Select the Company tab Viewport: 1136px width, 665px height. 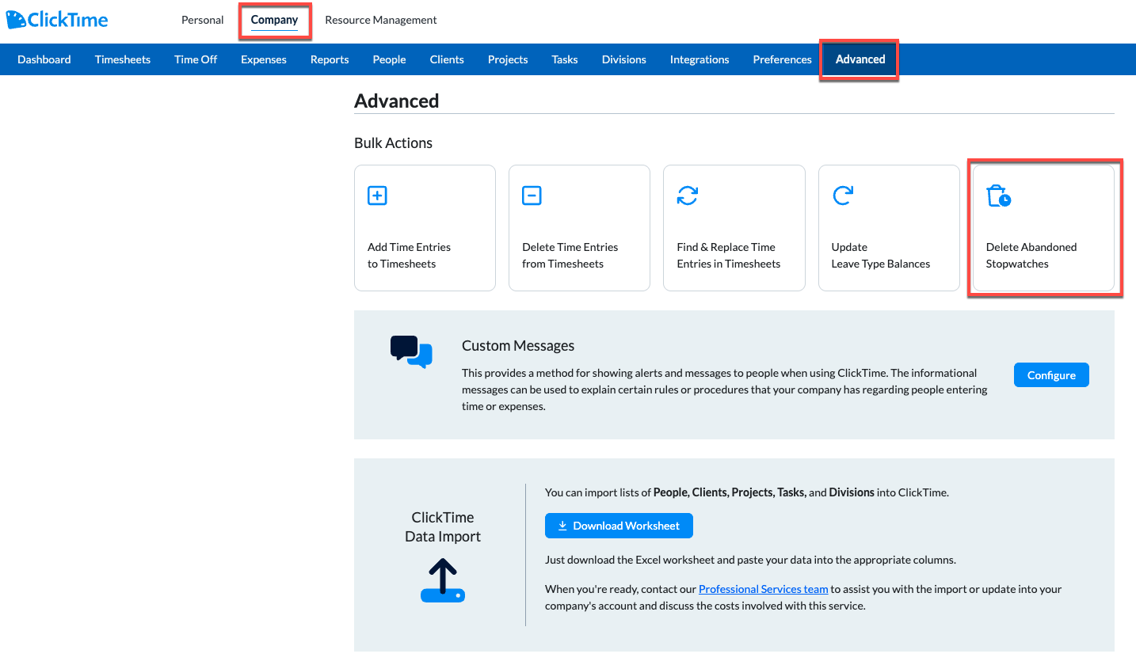[x=274, y=20]
